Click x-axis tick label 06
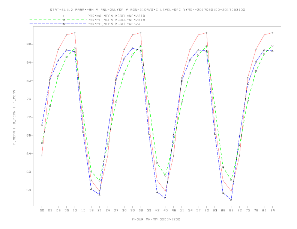Viewport: 297px width, 229px height. click(58, 210)
